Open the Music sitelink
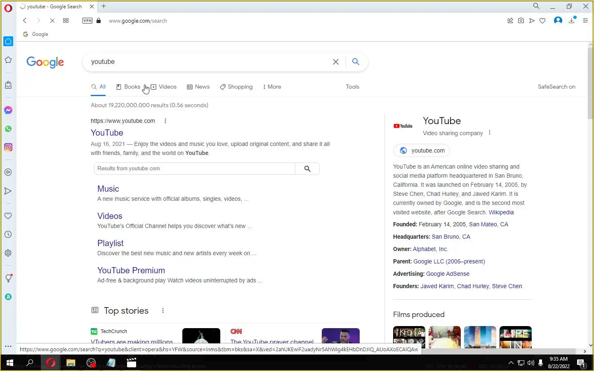Image resolution: width=594 pixels, height=371 pixels. (x=108, y=189)
